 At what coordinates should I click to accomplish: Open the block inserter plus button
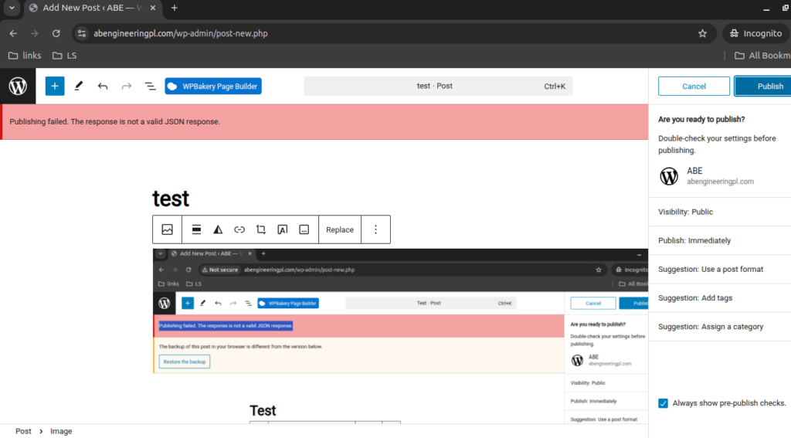(x=54, y=87)
